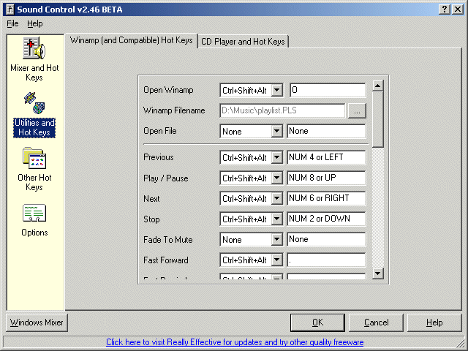This screenshot has height=351, width=468.
Task: Click the Fade To Mute label
Action: 168,240
